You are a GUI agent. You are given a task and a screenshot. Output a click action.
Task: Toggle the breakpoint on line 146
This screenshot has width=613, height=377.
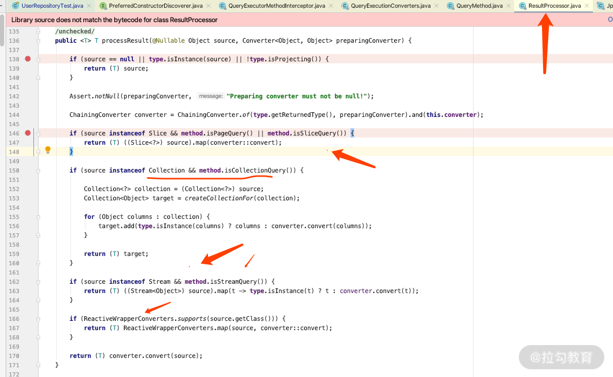[x=28, y=133]
